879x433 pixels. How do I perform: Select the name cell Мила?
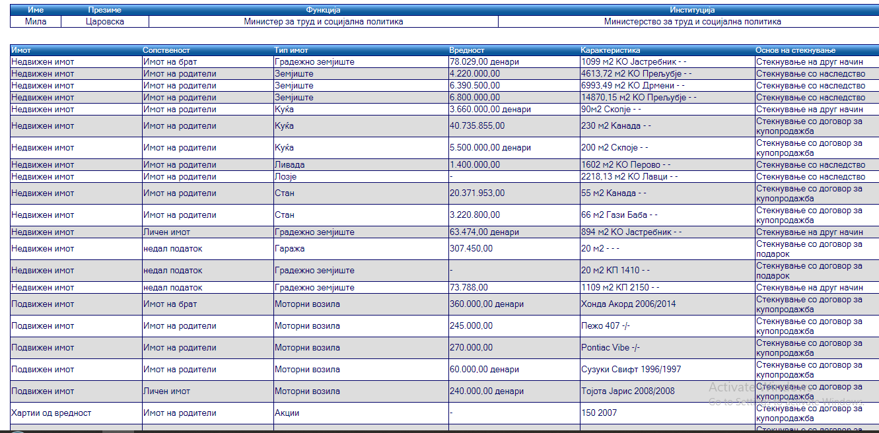point(36,22)
